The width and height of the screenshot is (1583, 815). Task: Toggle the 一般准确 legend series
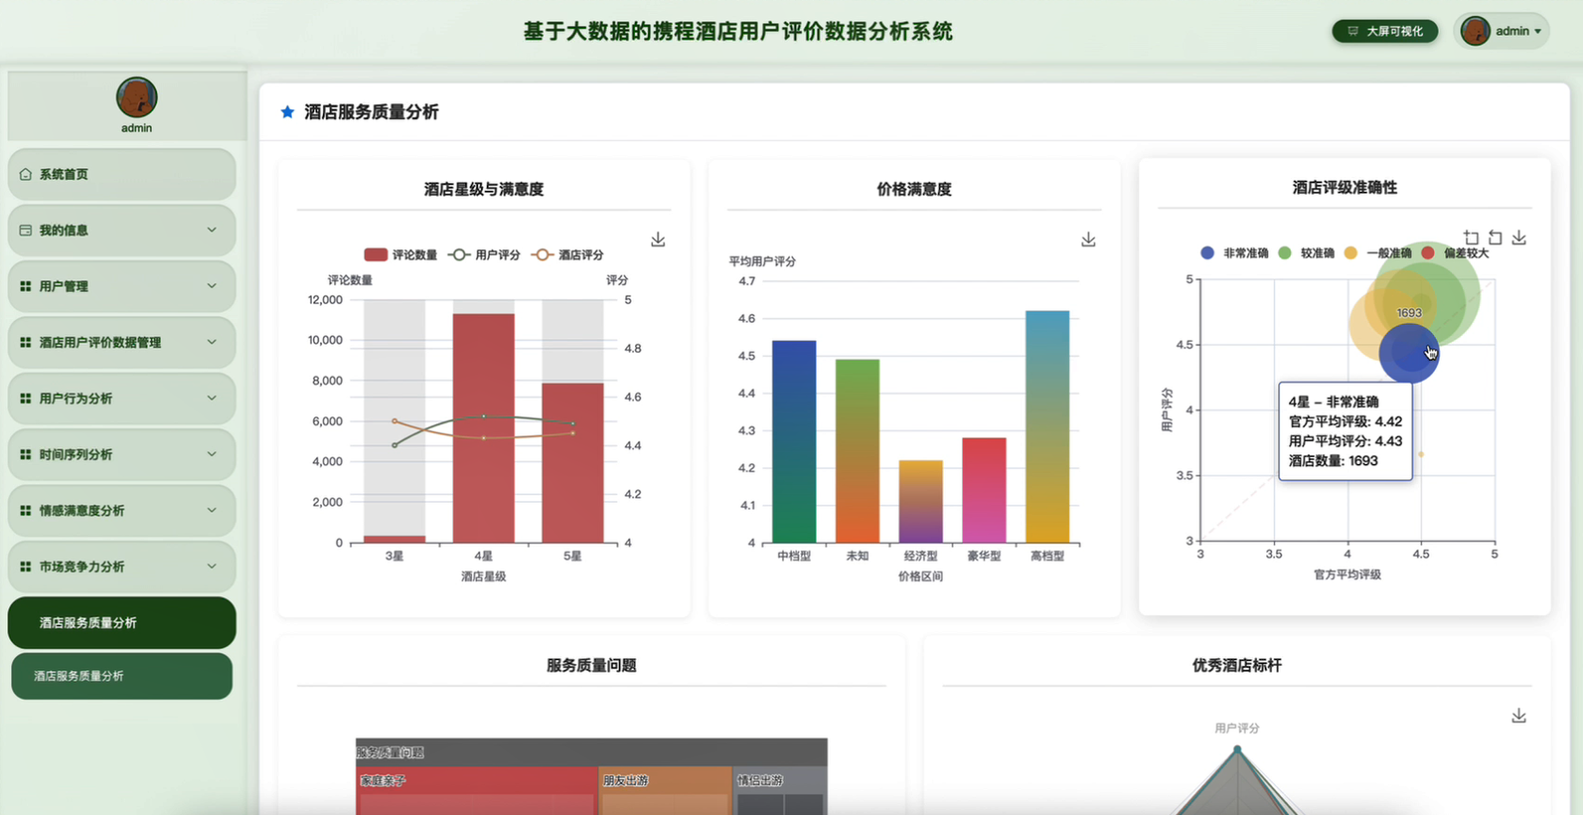[x=1377, y=253]
